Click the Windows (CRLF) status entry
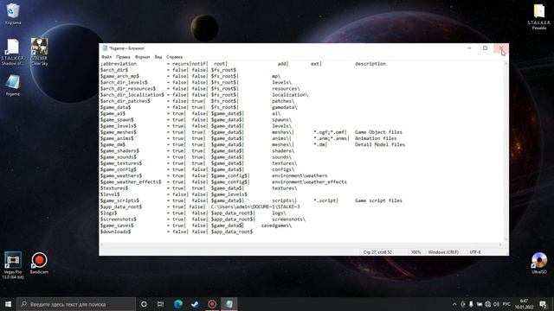The width and height of the screenshot is (554, 311). pos(443,252)
